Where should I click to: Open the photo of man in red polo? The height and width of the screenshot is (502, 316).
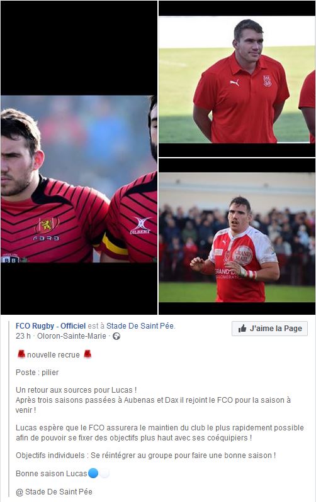pos(237,79)
